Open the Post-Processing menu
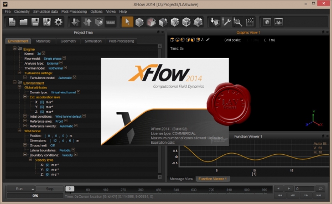This screenshot has width=332, height=204. (x=74, y=12)
